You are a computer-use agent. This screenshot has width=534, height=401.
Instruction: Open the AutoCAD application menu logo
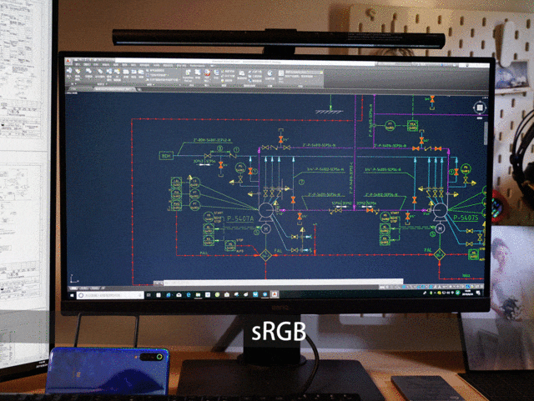click(68, 61)
